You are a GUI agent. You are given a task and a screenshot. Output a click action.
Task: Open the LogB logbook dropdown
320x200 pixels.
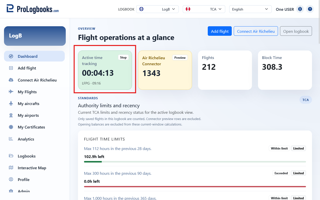point(157,9)
